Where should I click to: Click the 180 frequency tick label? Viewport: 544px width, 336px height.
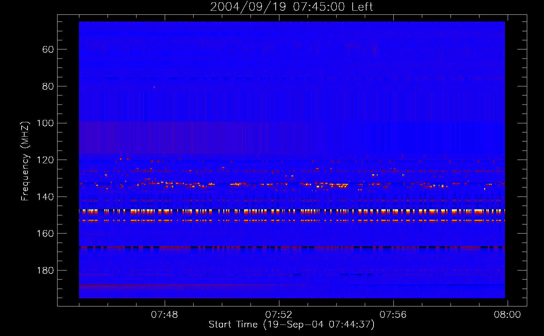pyautogui.click(x=45, y=270)
